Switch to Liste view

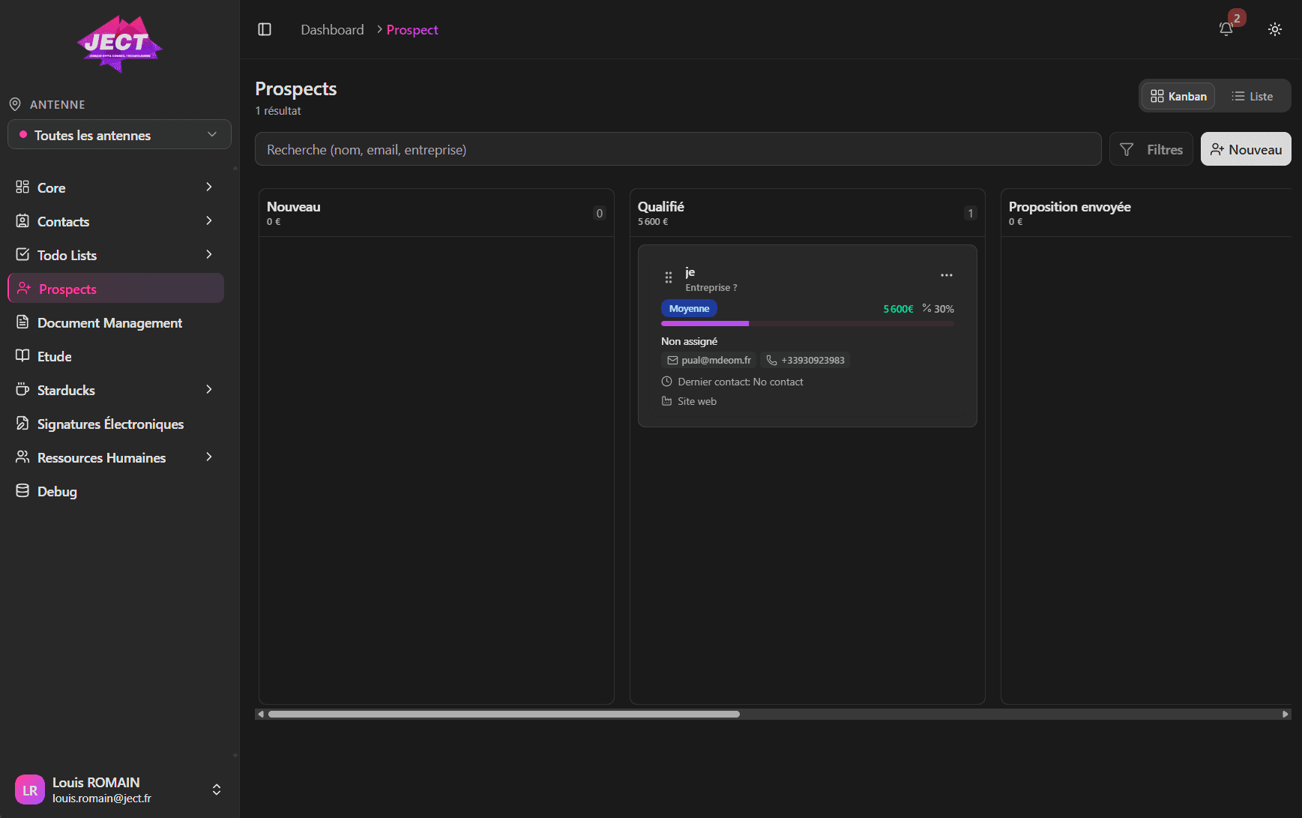pos(1252,96)
